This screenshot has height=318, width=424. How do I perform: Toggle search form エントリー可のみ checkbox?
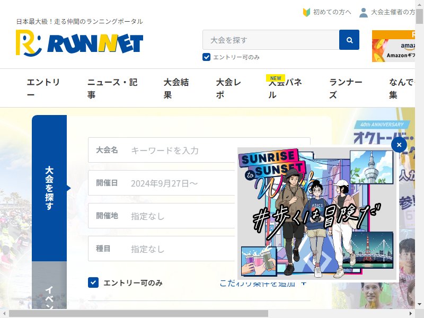[x=93, y=282]
